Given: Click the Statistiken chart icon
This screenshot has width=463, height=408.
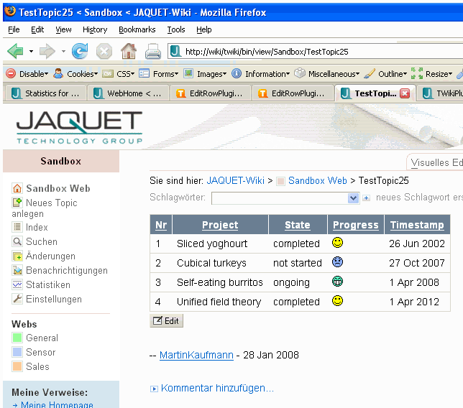Looking at the screenshot, I should pos(17,284).
